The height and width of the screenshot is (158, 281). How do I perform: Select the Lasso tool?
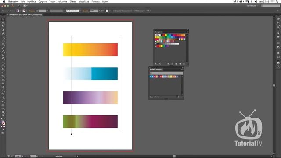3,30
